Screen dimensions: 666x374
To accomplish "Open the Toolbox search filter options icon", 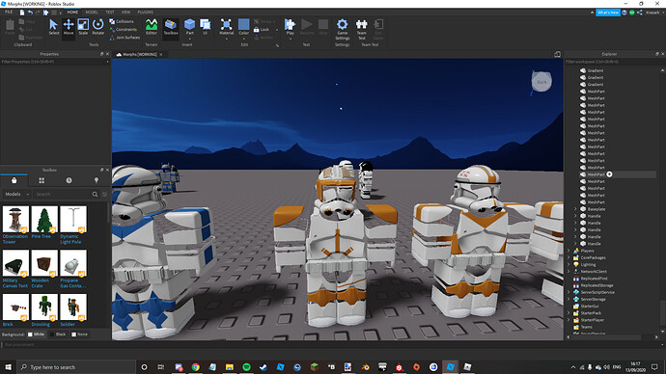I will [104, 194].
